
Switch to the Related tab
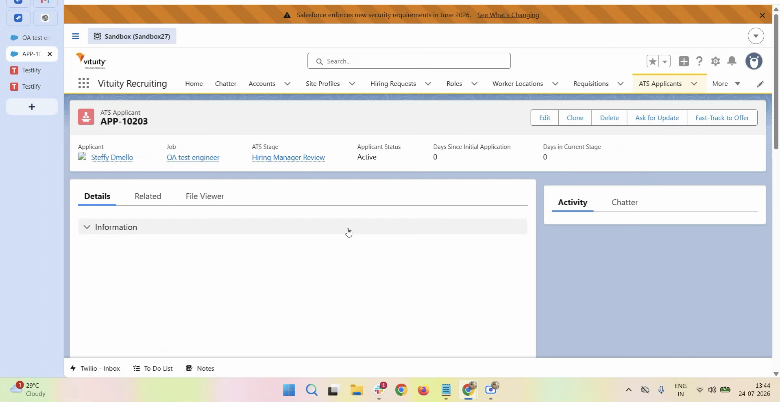tap(148, 196)
